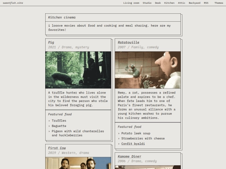Select the Potato leek soup item
The height and width of the screenshot is (169, 226).
tap(136, 133)
